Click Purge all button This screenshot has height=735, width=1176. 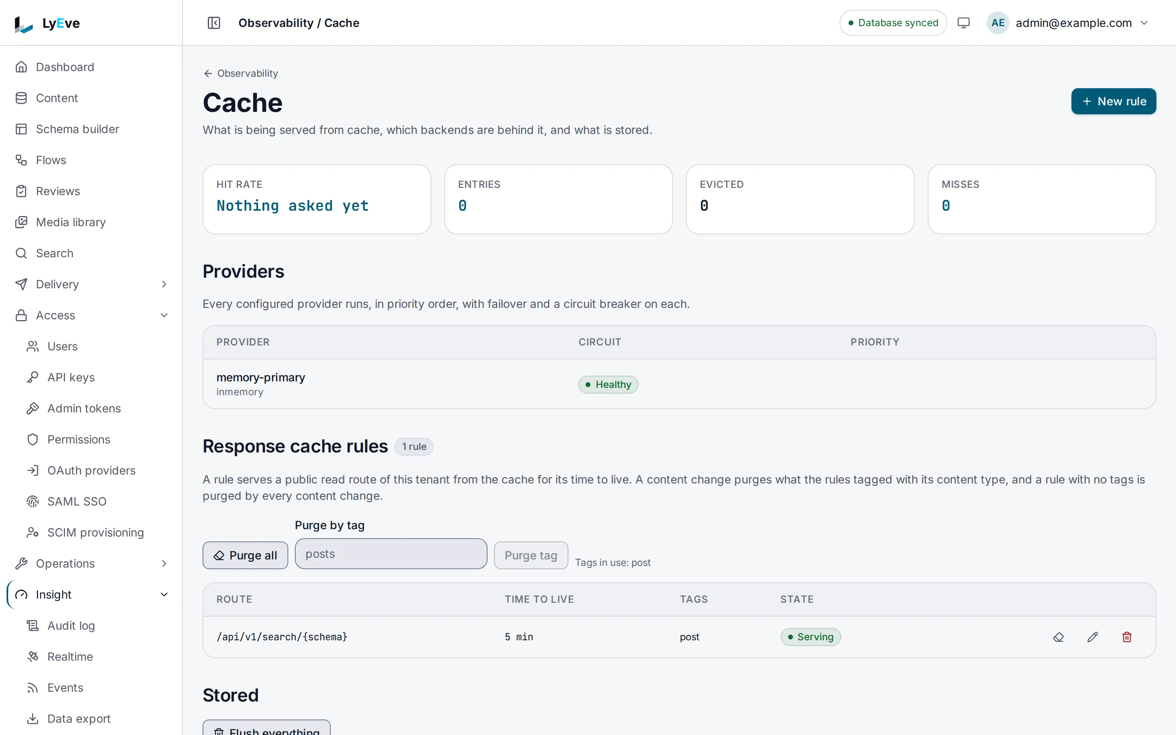click(x=245, y=555)
